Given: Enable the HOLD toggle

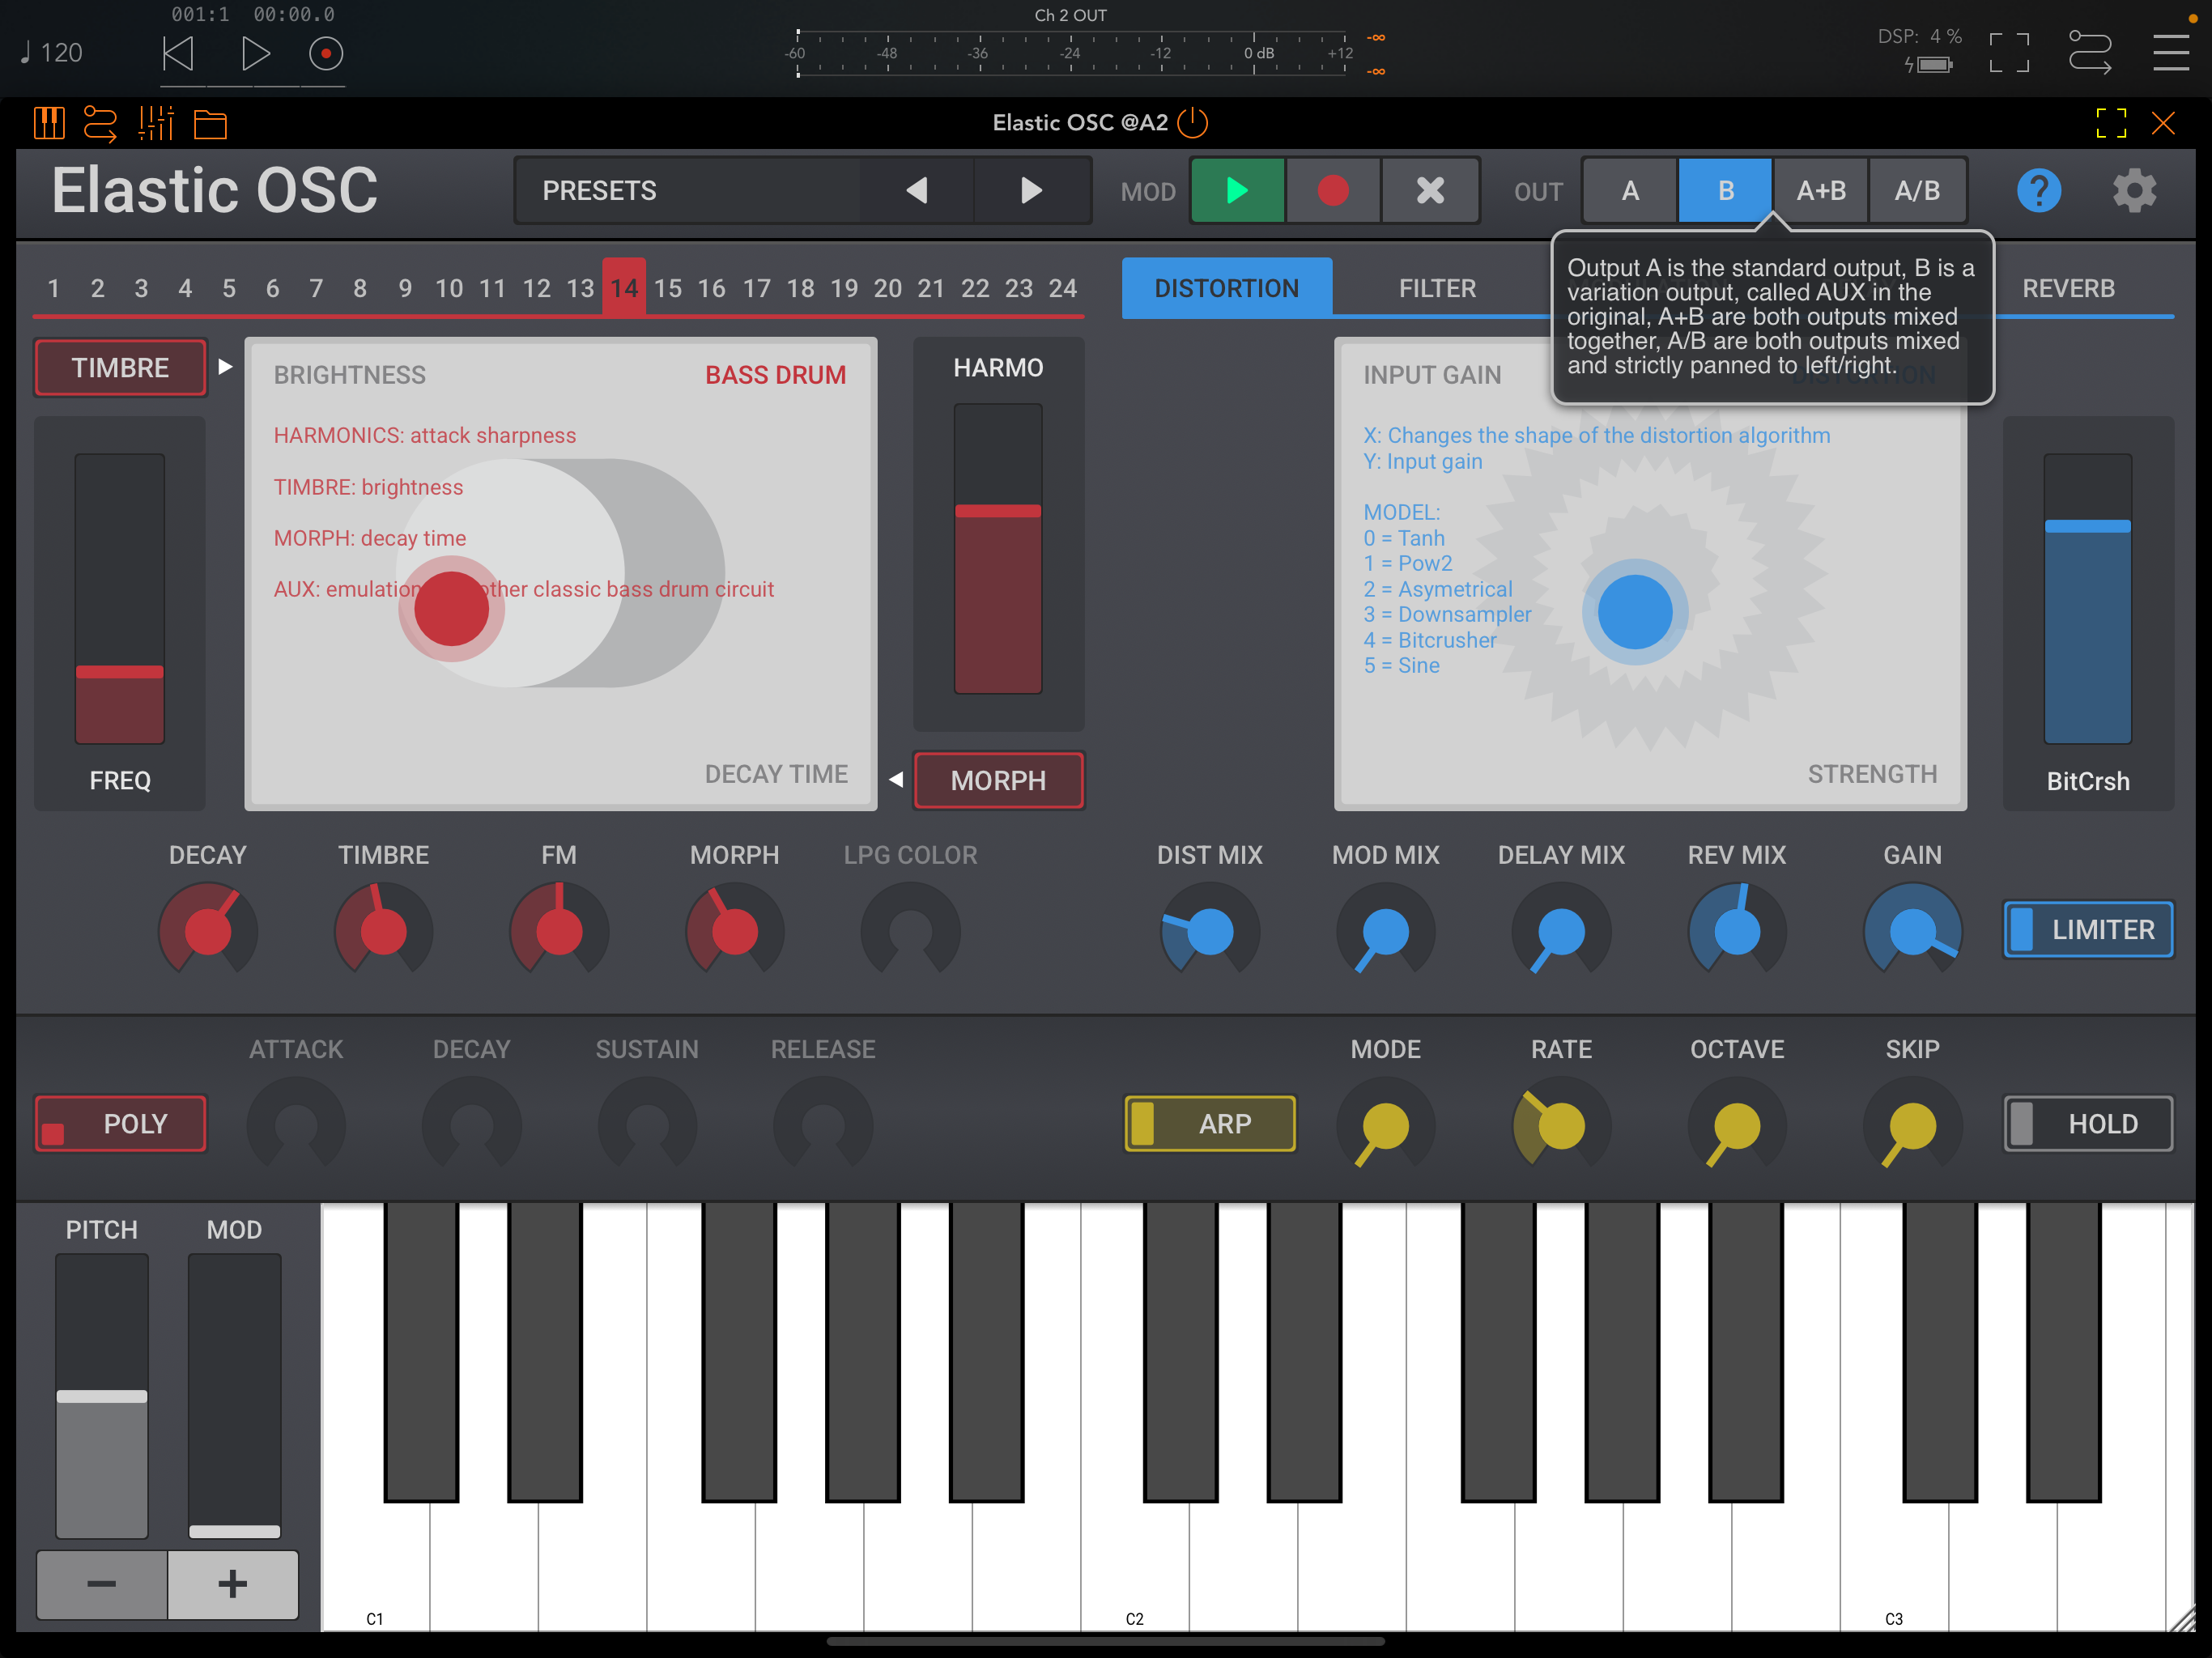Looking at the screenshot, I should coord(2088,1123).
